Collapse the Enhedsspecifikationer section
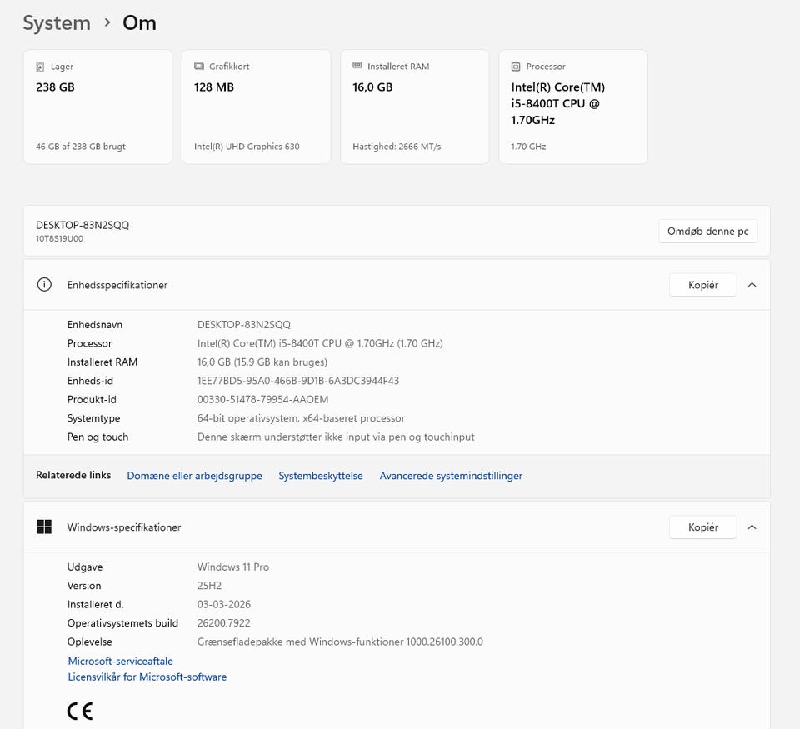This screenshot has width=800, height=729. pyautogui.click(x=752, y=285)
